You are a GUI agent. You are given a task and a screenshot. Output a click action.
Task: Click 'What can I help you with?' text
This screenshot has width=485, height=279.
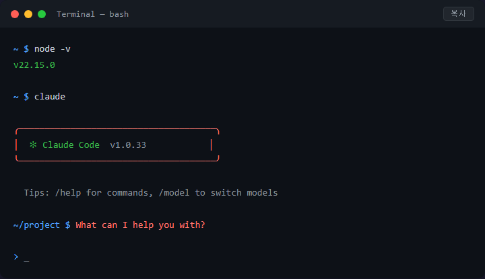click(140, 225)
